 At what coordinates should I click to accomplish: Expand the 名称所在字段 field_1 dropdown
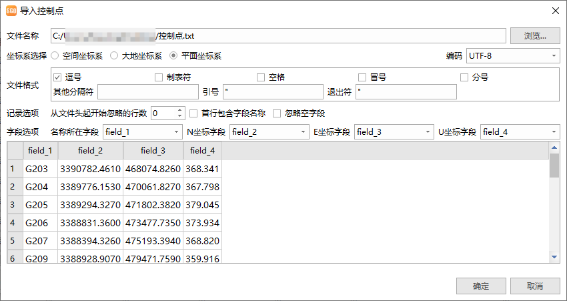142,132
